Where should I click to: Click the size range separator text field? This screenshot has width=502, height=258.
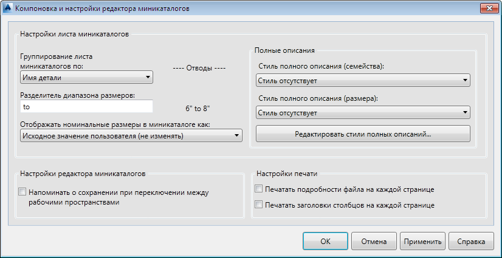86,107
